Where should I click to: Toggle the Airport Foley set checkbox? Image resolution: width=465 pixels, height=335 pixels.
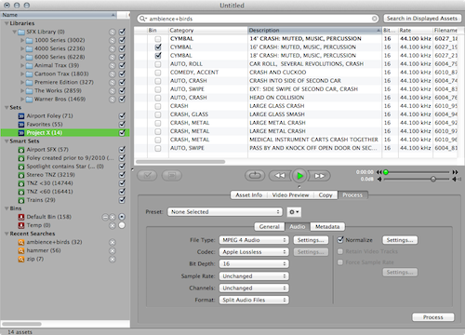(x=122, y=116)
